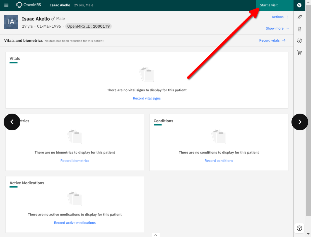Open the hamburger navigation menu
Screen dimensions: 311x237
6,5
